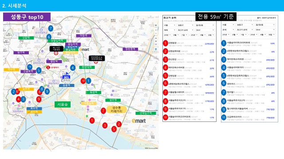Viewport: 284px width, 159px height.
Task: Click blue map marker 1 near 응봉역
Action: tap(88, 81)
